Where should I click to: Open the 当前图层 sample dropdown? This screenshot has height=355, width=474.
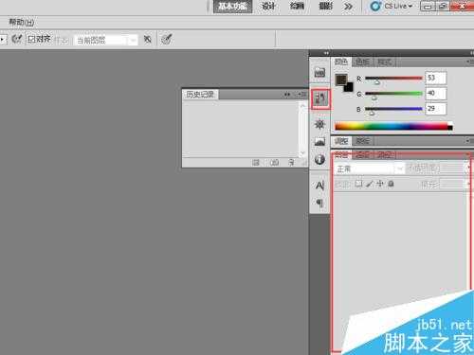[106, 40]
